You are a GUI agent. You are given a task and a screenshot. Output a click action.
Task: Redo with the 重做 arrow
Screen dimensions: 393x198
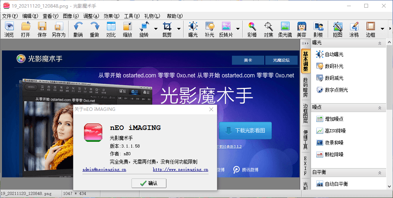click(x=95, y=29)
